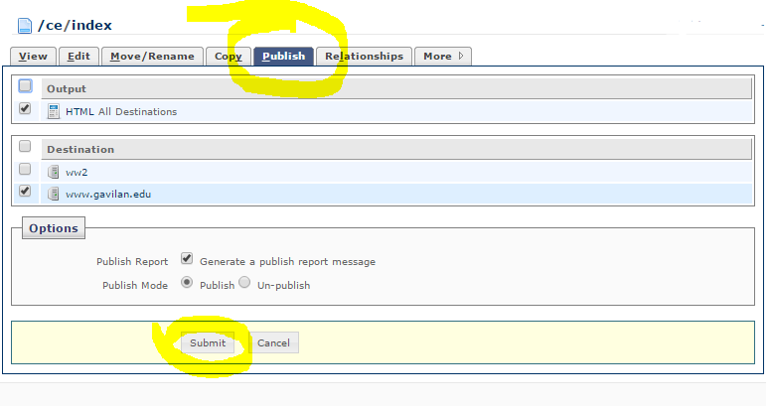Select the Un-publish radio button
The height and width of the screenshot is (406, 774).
click(x=244, y=283)
